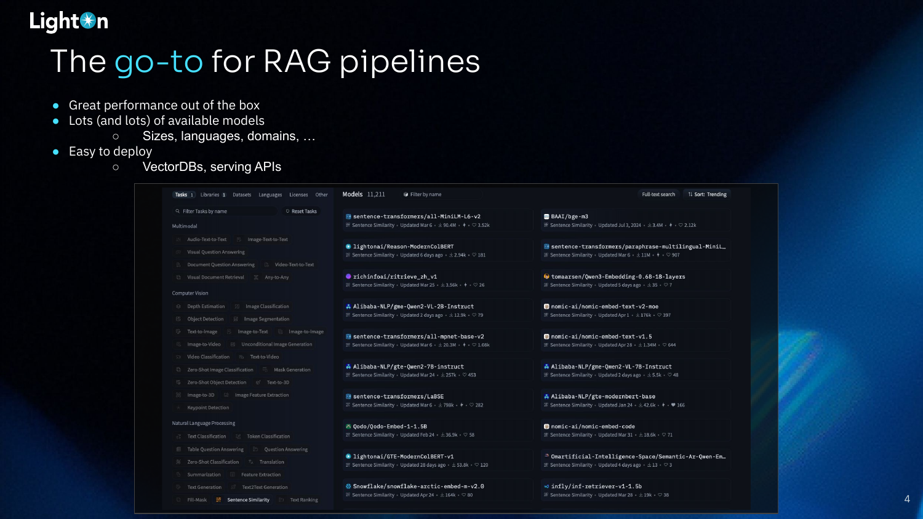Click the lightonai avatar next to Reason-ModernColBERT

[348, 247]
